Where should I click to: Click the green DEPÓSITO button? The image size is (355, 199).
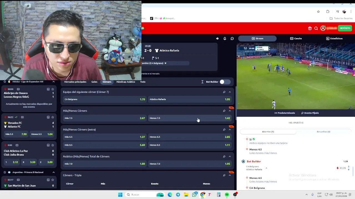pyautogui.click(x=345, y=28)
